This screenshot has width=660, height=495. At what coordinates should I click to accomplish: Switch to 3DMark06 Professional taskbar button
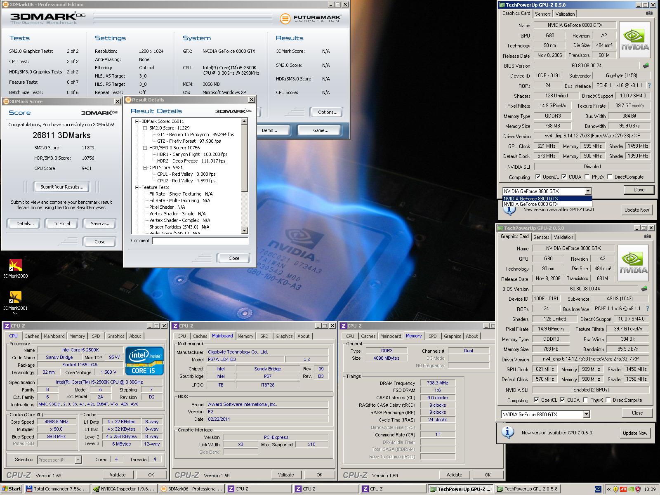coord(191,489)
